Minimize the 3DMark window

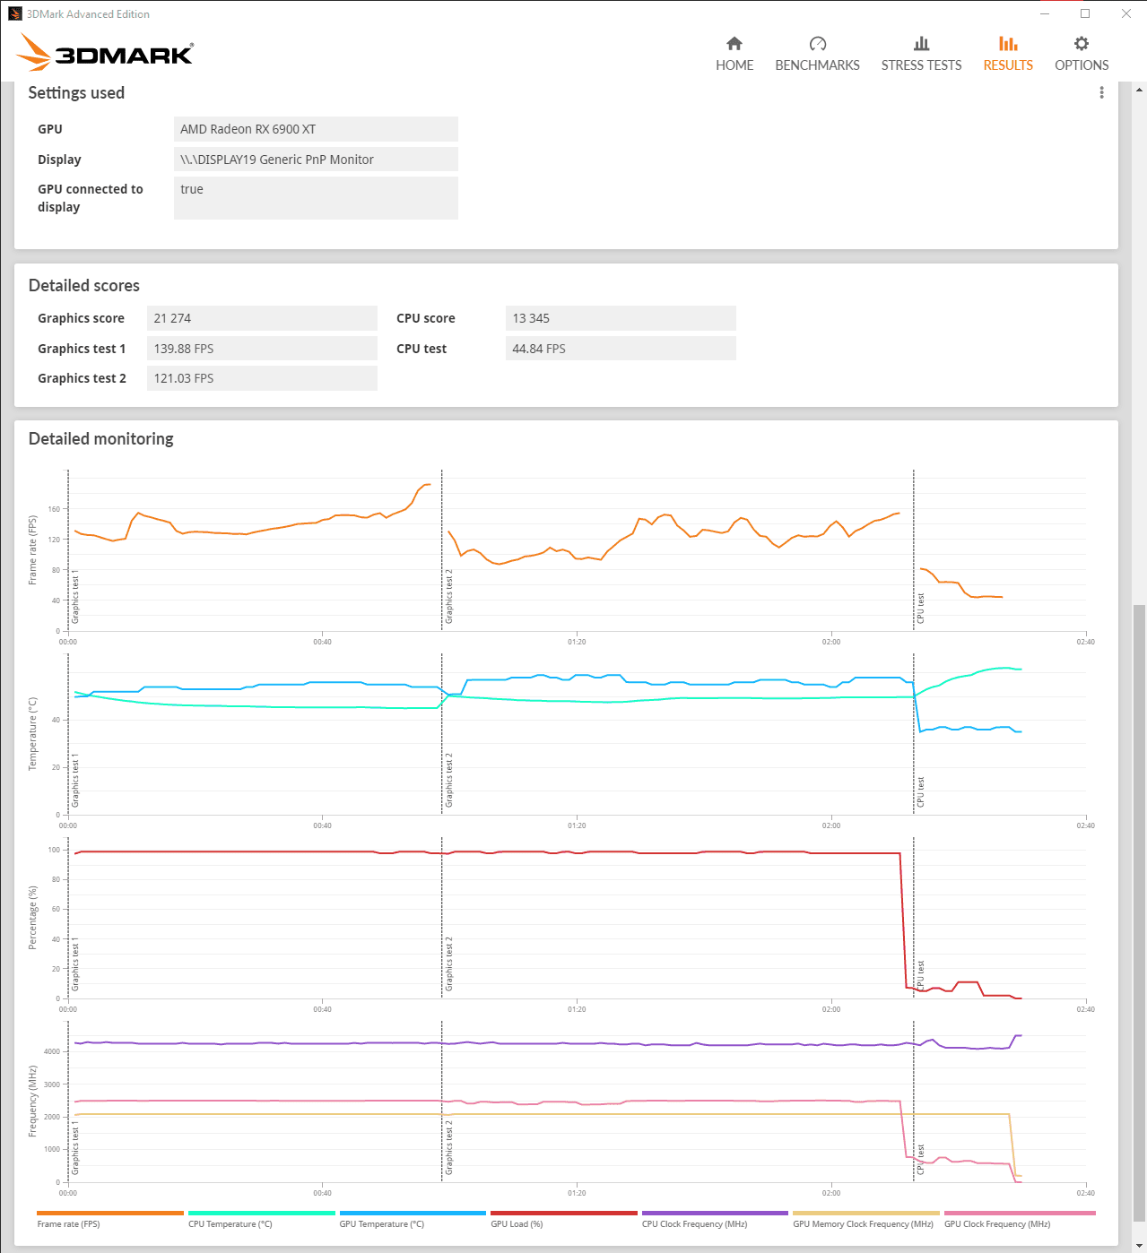[1046, 13]
